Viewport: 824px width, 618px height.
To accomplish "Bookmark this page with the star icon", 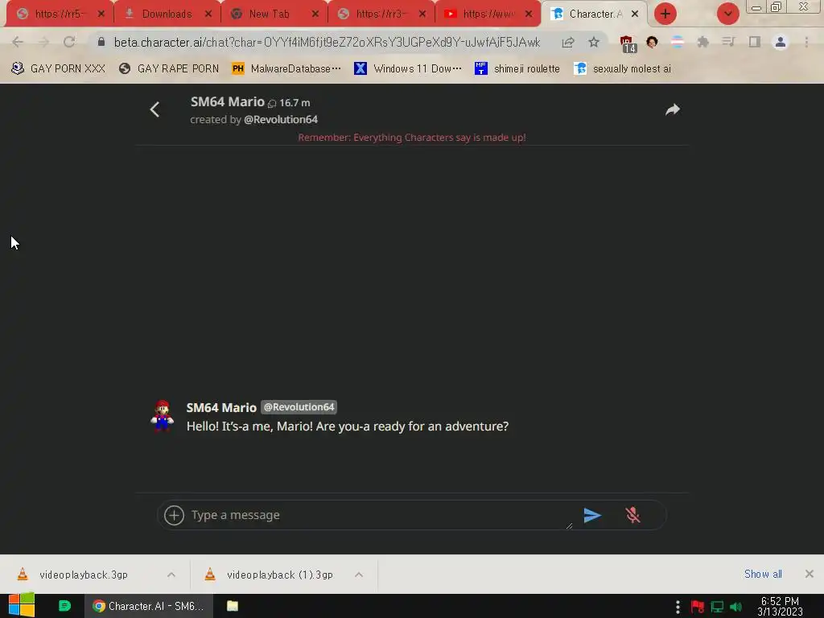I will 594,42.
